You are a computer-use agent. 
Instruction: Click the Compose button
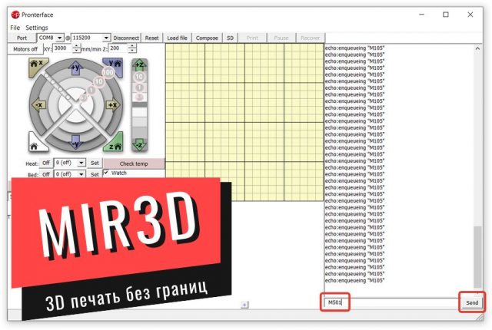click(207, 38)
